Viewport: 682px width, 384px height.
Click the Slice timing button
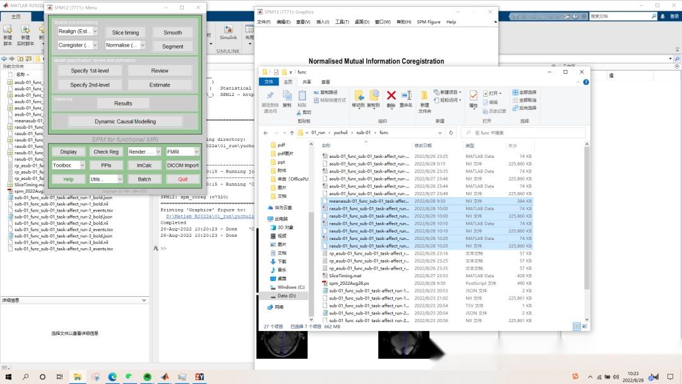tap(125, 32)
